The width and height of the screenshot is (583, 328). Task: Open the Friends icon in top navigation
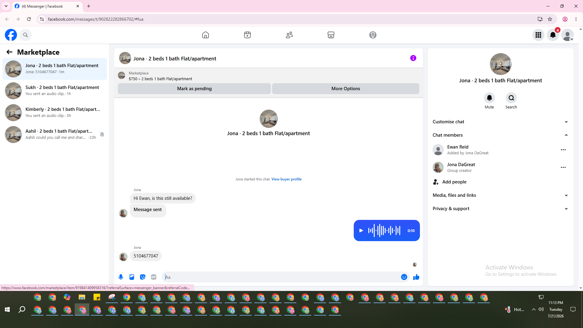(289, 35)
